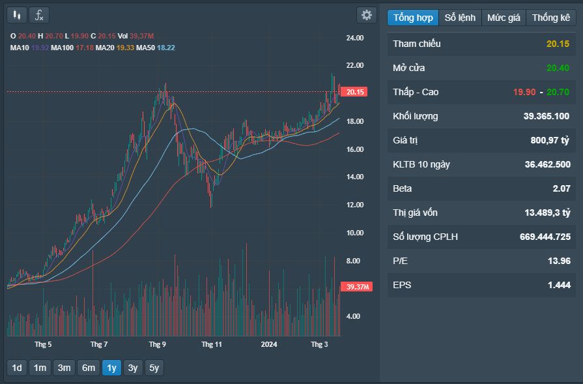Click the MA10 indicator legend
Image resolution: width=583 pixels, height=384 pixels.
[x=29, y=48]
